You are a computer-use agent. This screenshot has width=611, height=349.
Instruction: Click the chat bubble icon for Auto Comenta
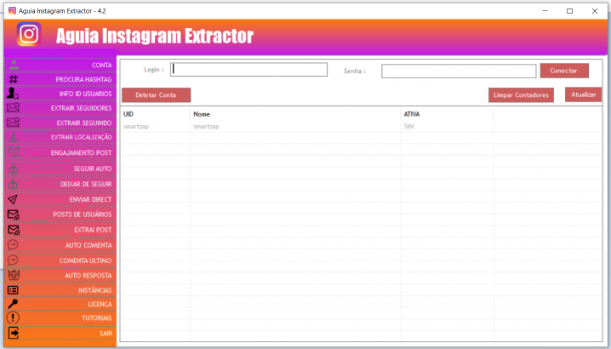(13, 245)
